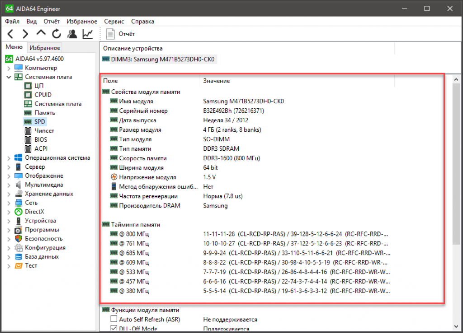463x333 pixels.
Task: Click the DirectX Xbox icon
Action: click(x=19, y=212)
